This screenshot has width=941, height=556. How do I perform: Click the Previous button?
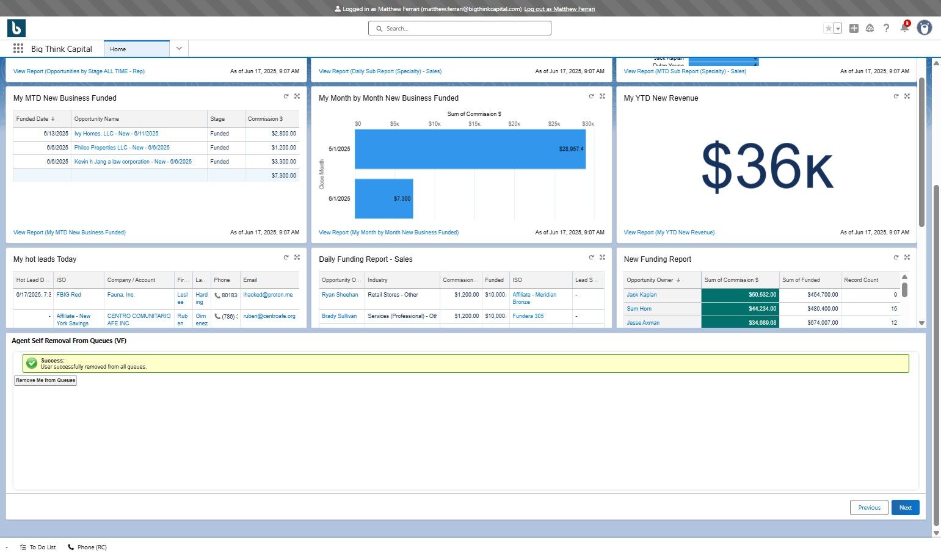coord(869,507)
